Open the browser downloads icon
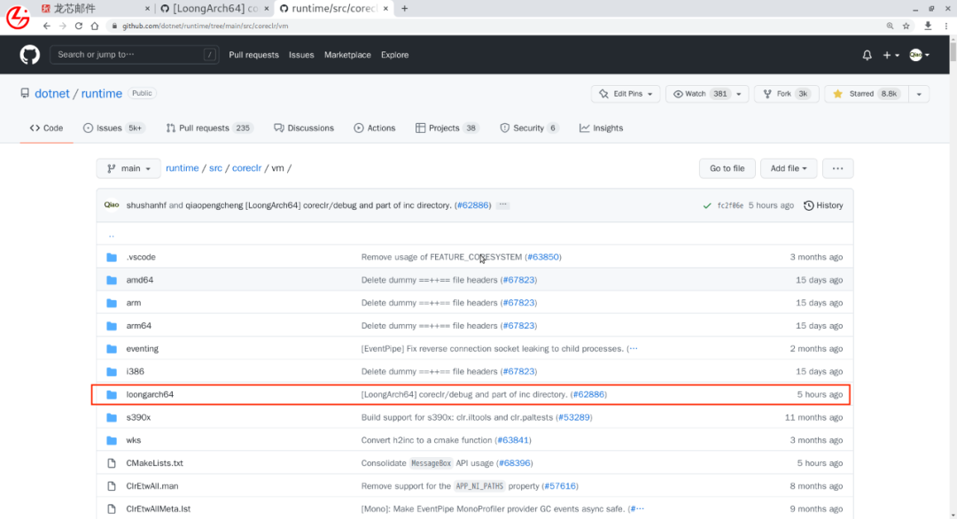This screenshot has height=519, width=957. tap(928, 26)
